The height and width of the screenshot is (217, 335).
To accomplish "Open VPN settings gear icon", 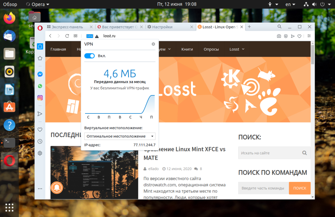I will [x=153, y=44].
